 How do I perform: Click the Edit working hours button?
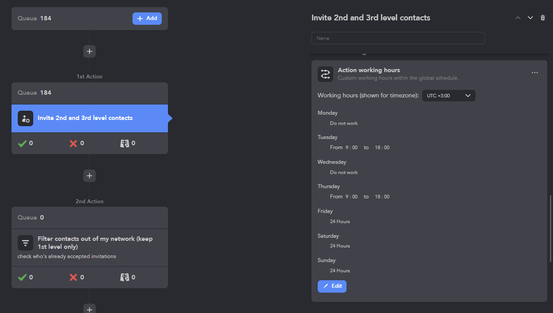click(x=332, y=286)
